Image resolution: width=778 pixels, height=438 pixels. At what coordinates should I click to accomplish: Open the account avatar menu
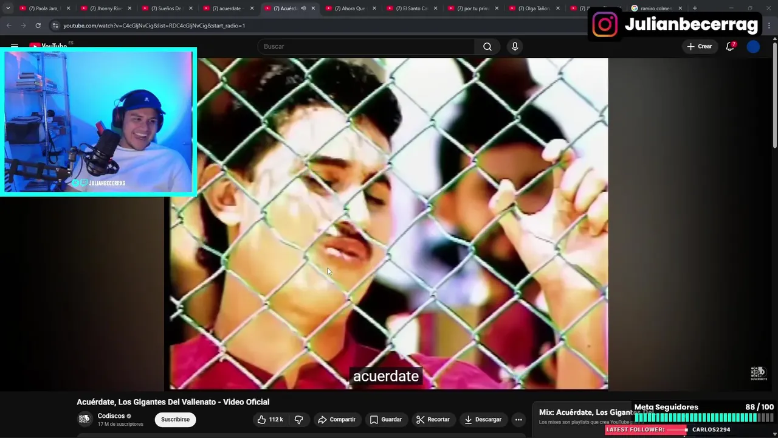(753, 46)
